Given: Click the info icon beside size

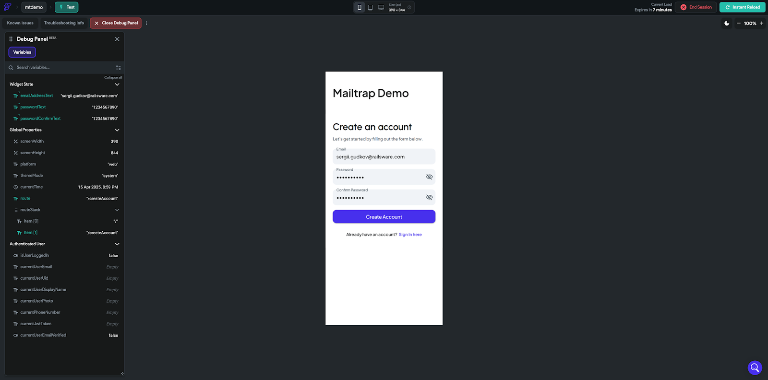Looking at the screenshot, I should pos(409,7).
